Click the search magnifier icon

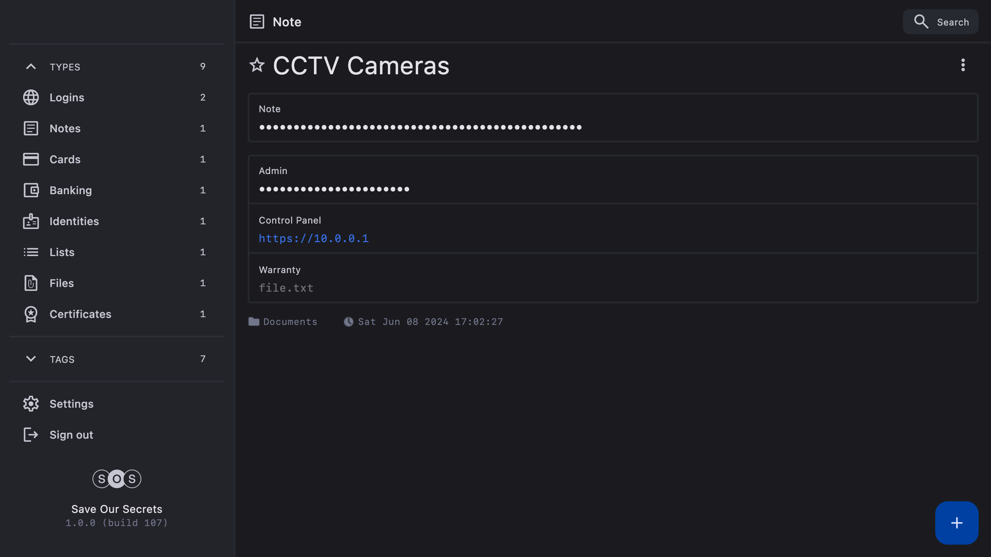pyautogui.click(x=921, y=22)
